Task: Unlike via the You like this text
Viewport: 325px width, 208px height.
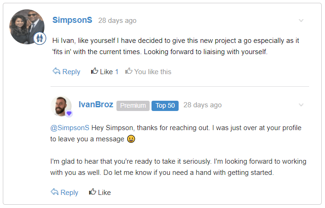Action: point(152,72)
